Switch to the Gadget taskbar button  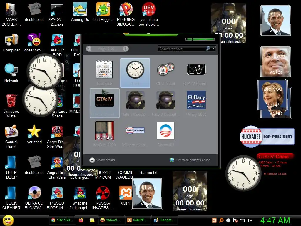pyautogui.click(x=165, y=220)
